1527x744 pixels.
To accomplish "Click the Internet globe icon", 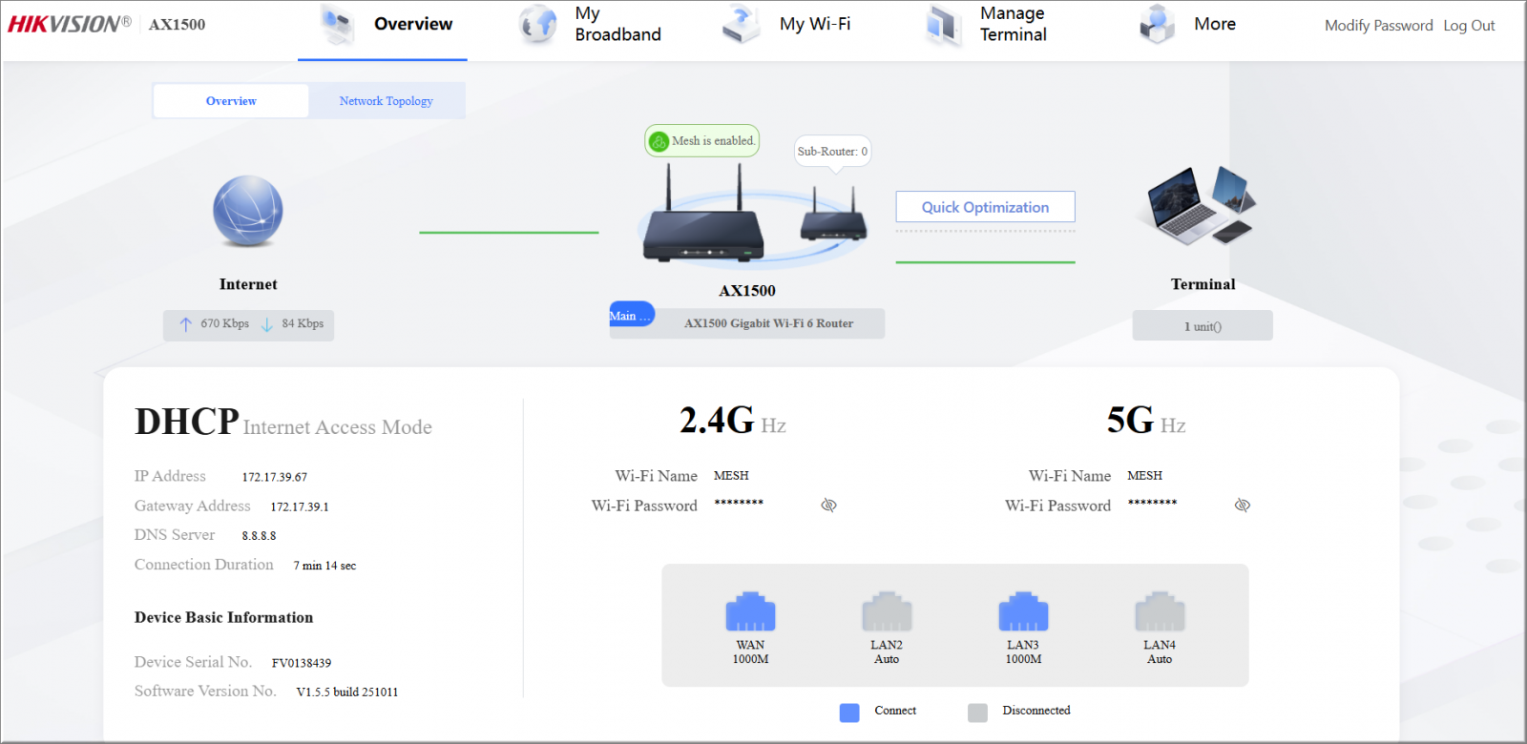I will 248,211.
